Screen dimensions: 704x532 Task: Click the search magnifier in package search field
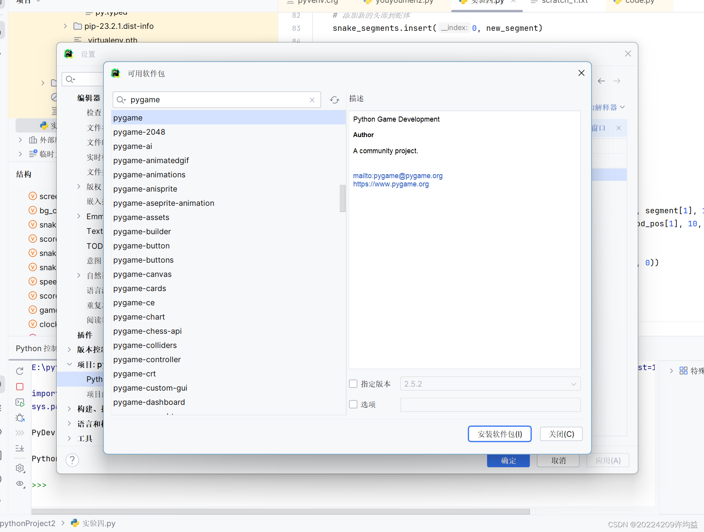(x=121, y=100)
